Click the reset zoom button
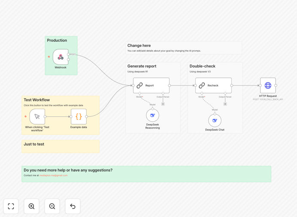Viewport: 297px width, 217px height. point(73,206)
